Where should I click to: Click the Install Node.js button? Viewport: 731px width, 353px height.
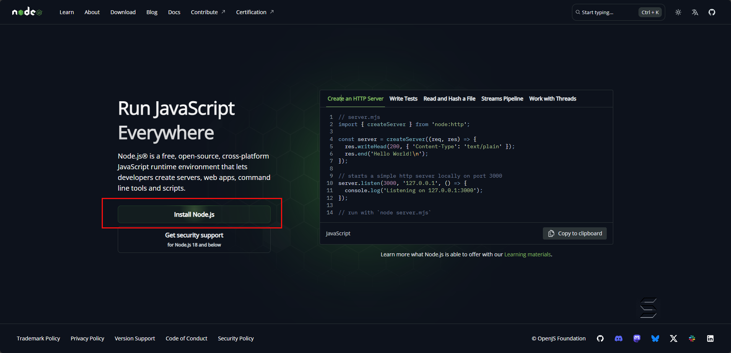[194, 214]
